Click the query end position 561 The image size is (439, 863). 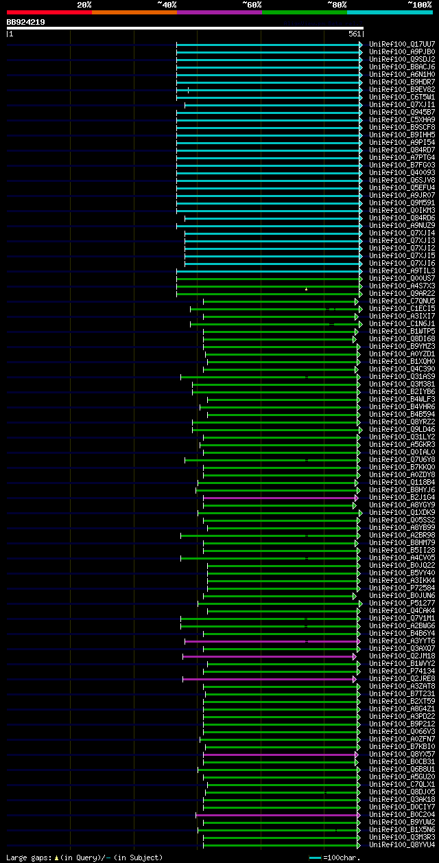(x=355, y=34)
